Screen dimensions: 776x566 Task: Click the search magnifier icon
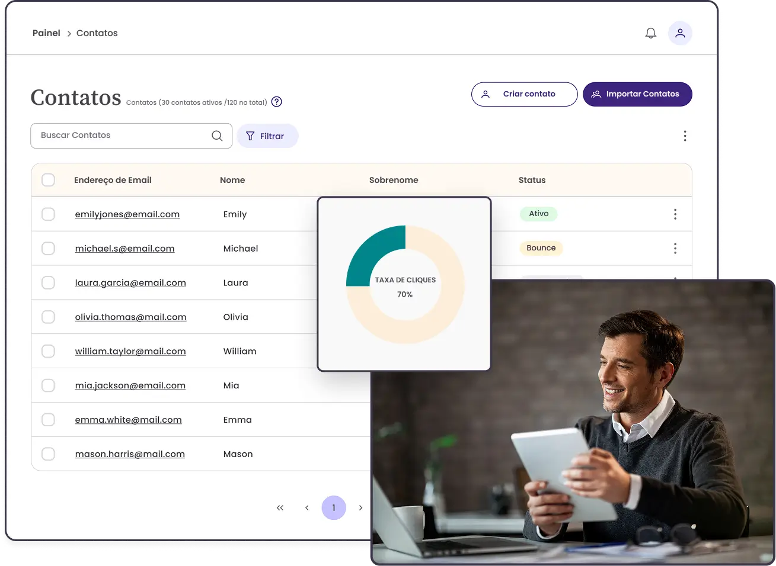coord(216,136)
